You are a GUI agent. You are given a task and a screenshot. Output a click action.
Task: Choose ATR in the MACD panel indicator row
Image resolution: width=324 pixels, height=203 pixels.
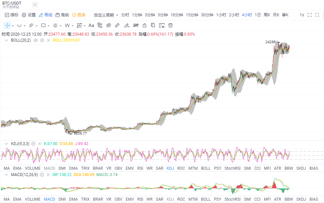[277, 199]
